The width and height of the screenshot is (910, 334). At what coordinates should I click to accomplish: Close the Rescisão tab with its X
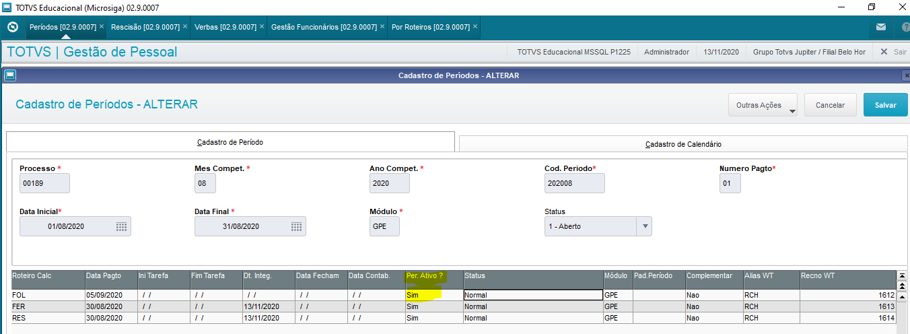[x=185, y=27]
